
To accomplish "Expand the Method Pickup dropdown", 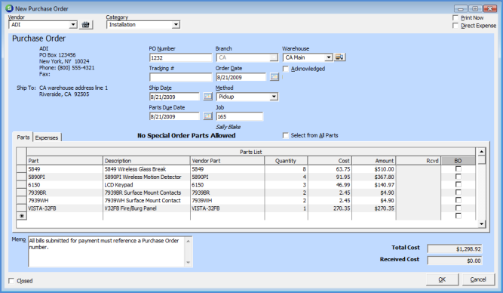I will [274, 97].
